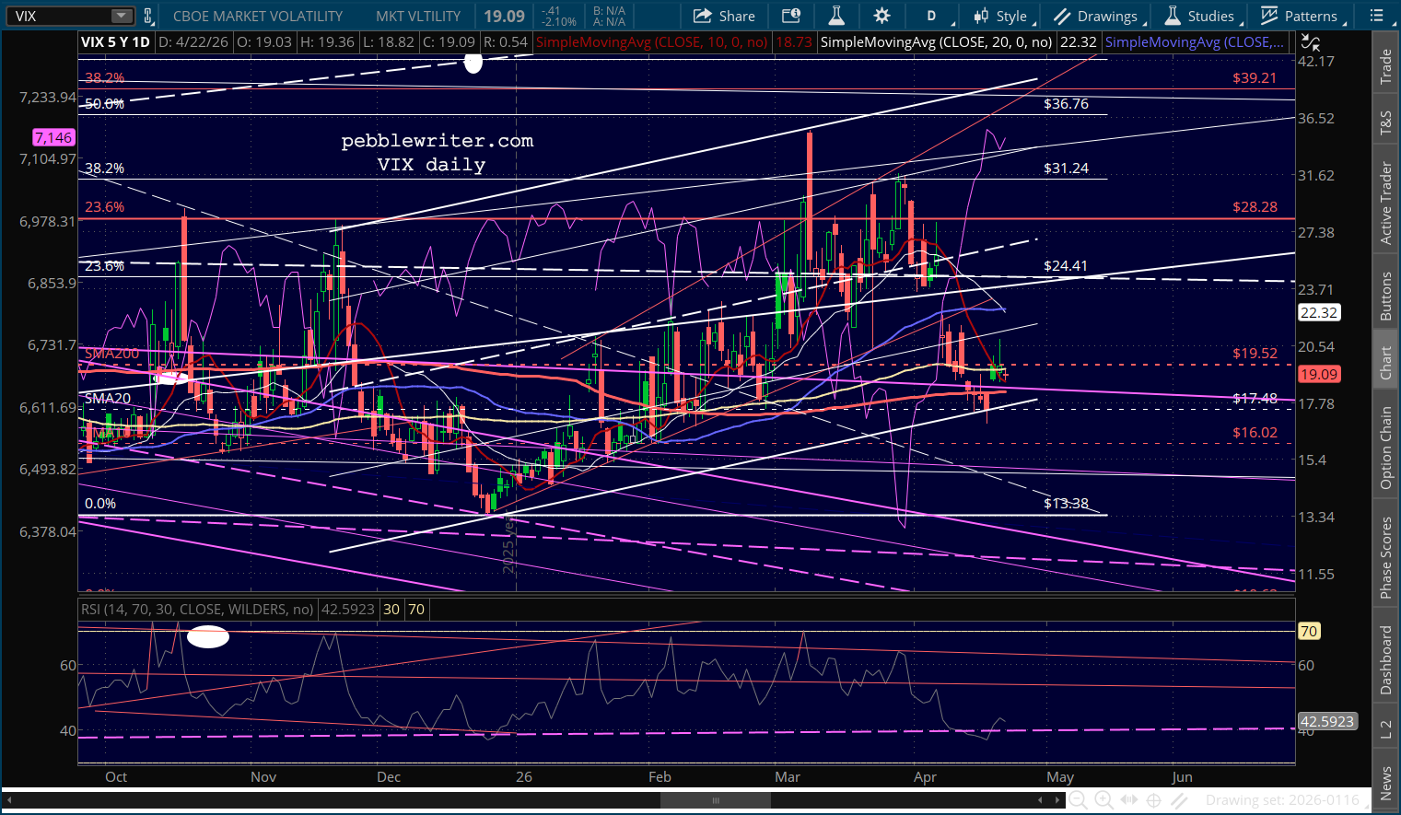Click the $36.76 level label
1401x815 pixels.
click(1066, 104)
